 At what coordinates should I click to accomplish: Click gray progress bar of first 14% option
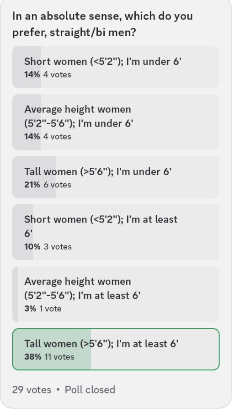pyautogui.click(x=27, y=67)
